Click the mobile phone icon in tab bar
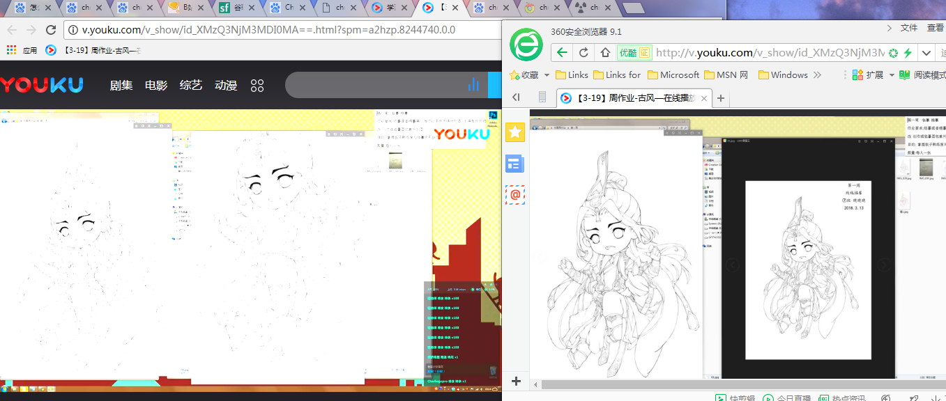Image resolution: width=946 pixels, height=401 pixels. (x=542, y=97)
